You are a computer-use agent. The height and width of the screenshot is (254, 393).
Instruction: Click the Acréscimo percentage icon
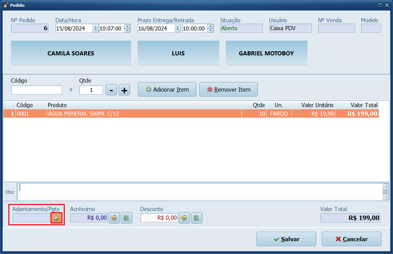click(x=127, y=218)
